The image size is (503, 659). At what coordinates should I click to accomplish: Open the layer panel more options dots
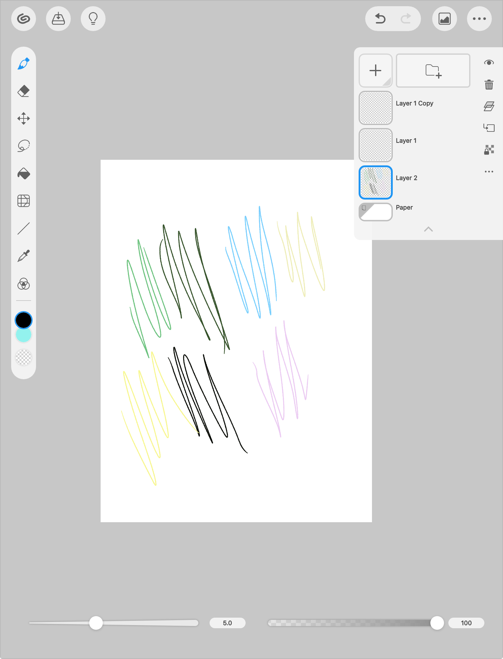pyautogui.click(x=489, y=172)
